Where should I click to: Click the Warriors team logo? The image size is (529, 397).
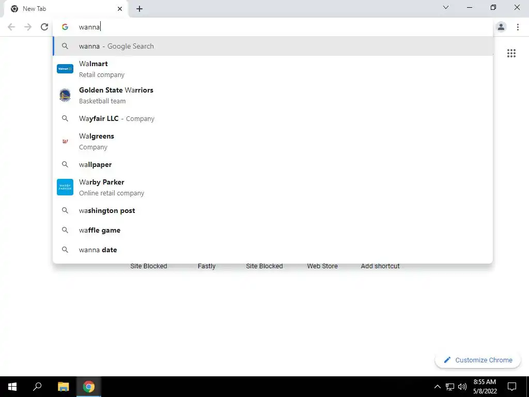coord(65,95)
